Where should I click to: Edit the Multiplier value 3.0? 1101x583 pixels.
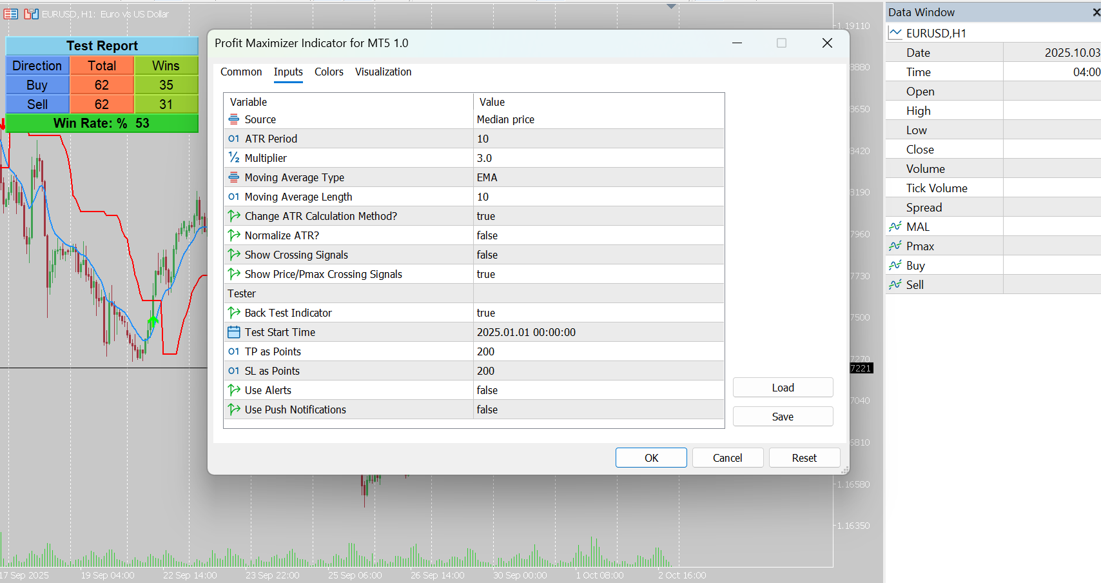click(599, 158)
